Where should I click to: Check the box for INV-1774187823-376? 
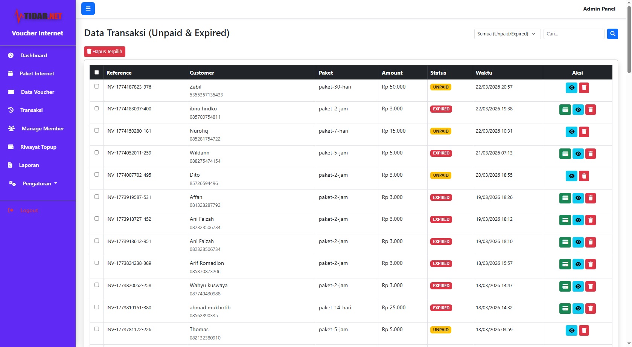[x=97, y=86]
